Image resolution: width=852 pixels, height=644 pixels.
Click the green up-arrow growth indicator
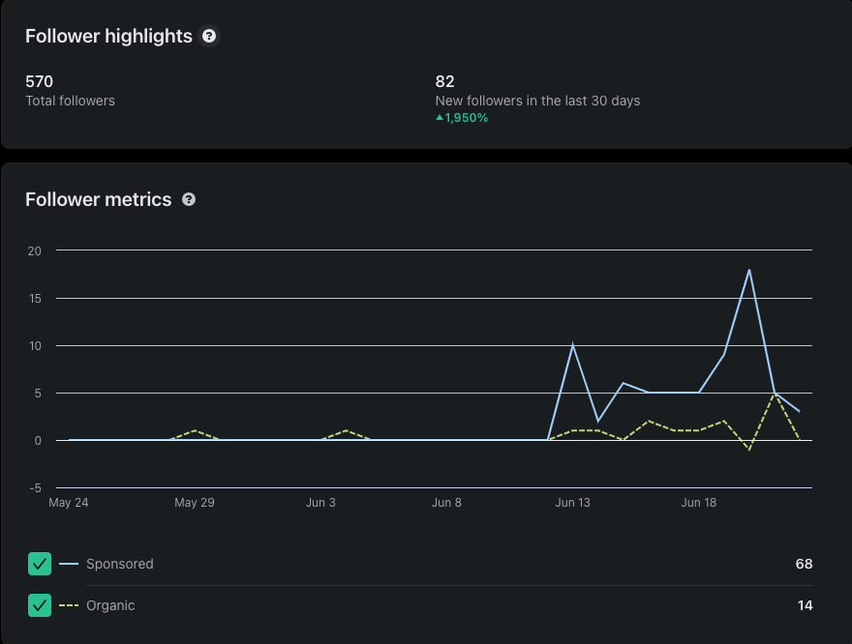click(x=439, y=118)
